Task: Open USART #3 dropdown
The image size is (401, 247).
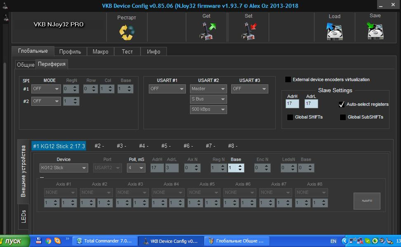Action: 250,89
